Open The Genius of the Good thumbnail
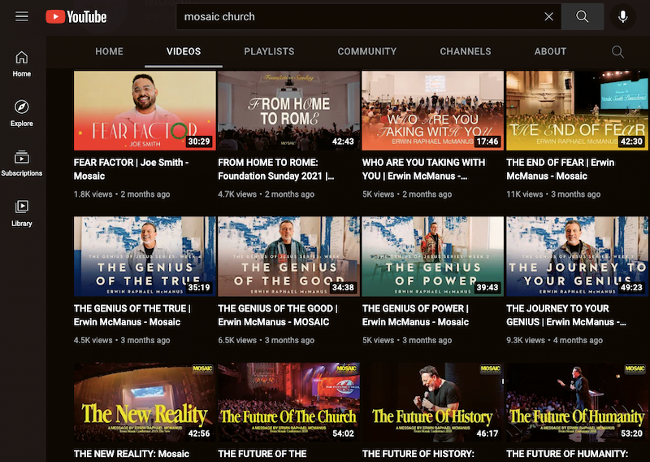The height and width of the screenshot is (462, 650). [289, 256]
